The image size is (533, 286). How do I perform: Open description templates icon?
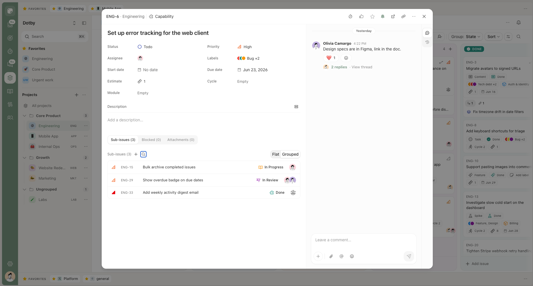tap(296, 107)
